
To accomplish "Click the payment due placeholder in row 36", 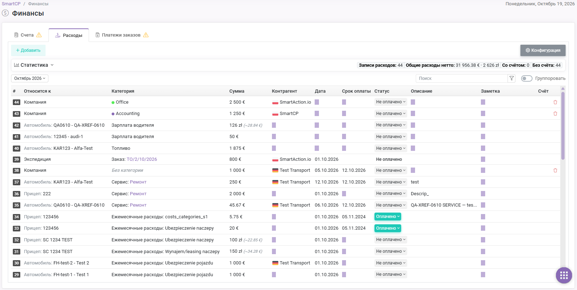I will (344, 194).
